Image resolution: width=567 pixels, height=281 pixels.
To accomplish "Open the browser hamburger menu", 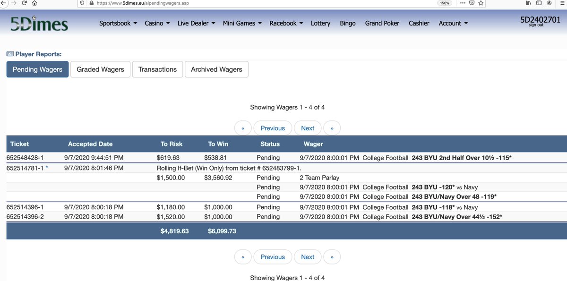I will pyautogui.click(x=562, y=3).
